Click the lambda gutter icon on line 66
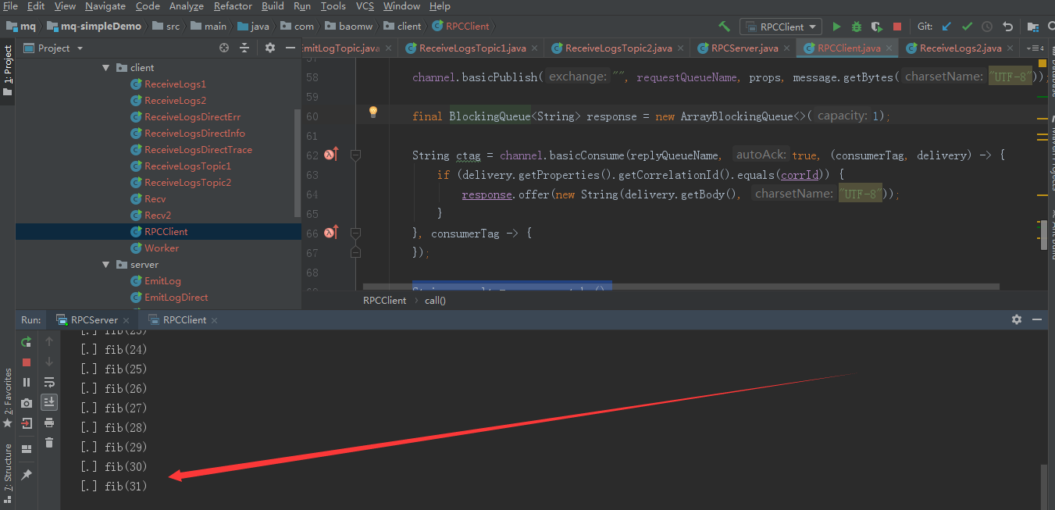This screenshot has height=510, width=1055. point(331,233)
